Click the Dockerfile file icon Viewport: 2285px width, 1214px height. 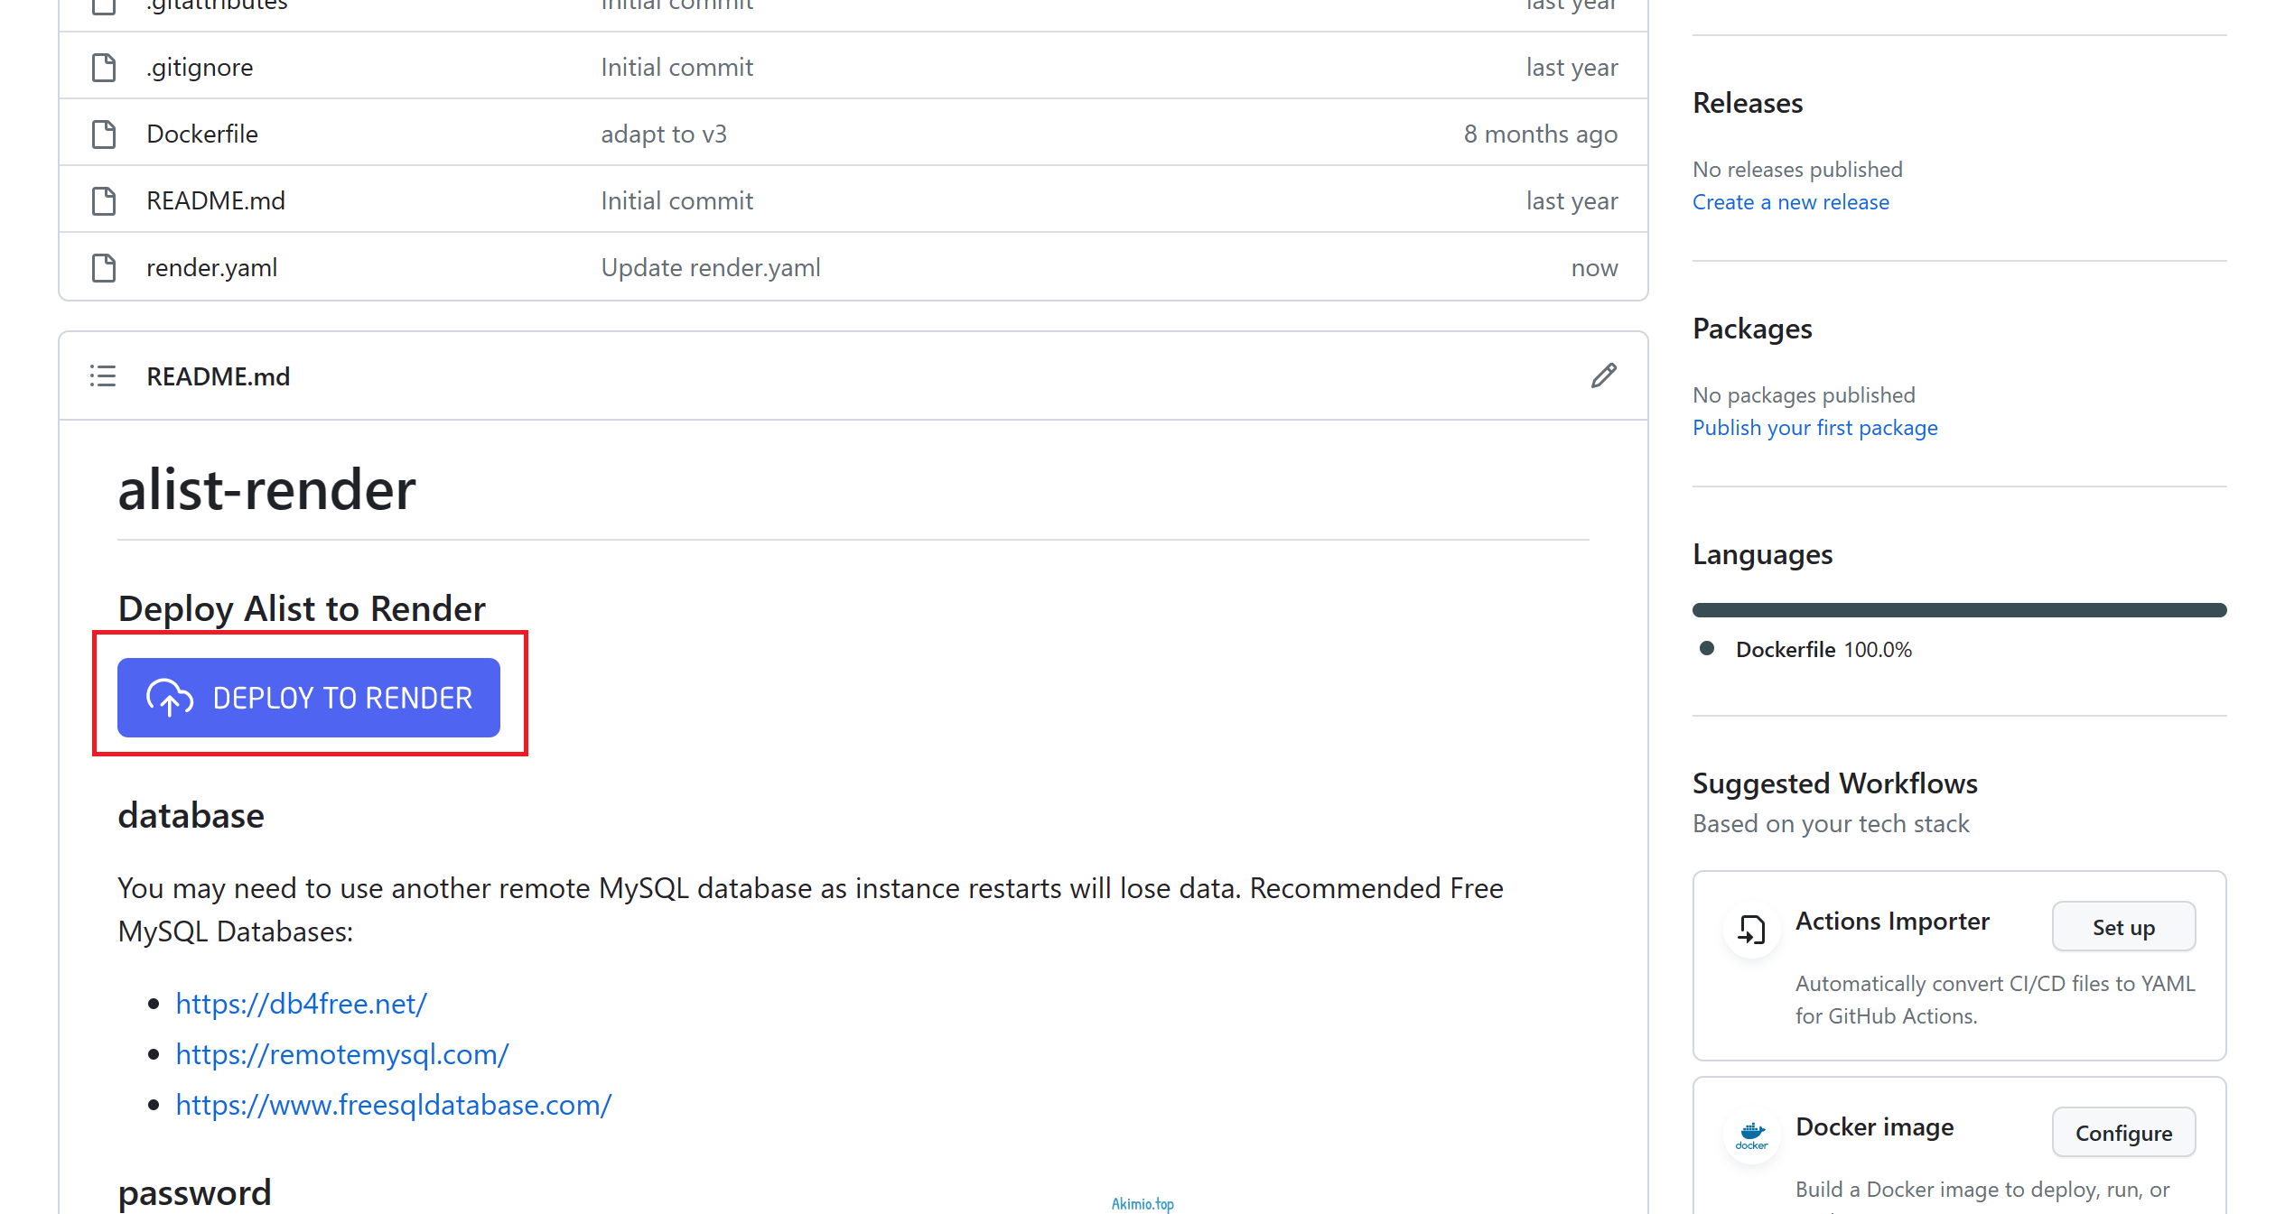tap(106, 133)
